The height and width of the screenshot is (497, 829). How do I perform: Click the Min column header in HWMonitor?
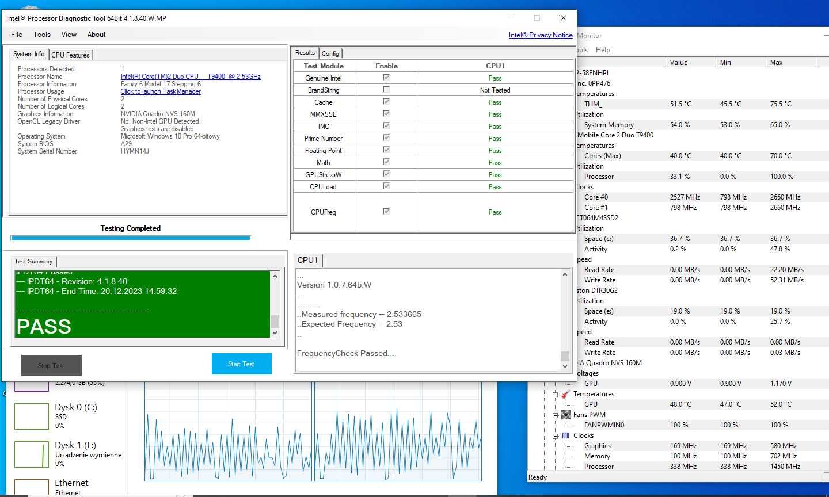(740, 62)
